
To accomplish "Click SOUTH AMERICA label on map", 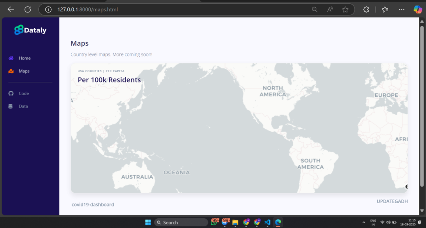I will tap(310, 164).
